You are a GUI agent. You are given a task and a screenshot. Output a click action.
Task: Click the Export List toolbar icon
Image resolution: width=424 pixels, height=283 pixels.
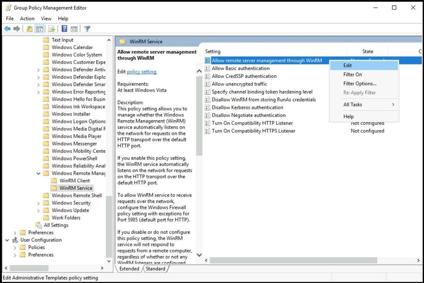[x=52, y=28]
